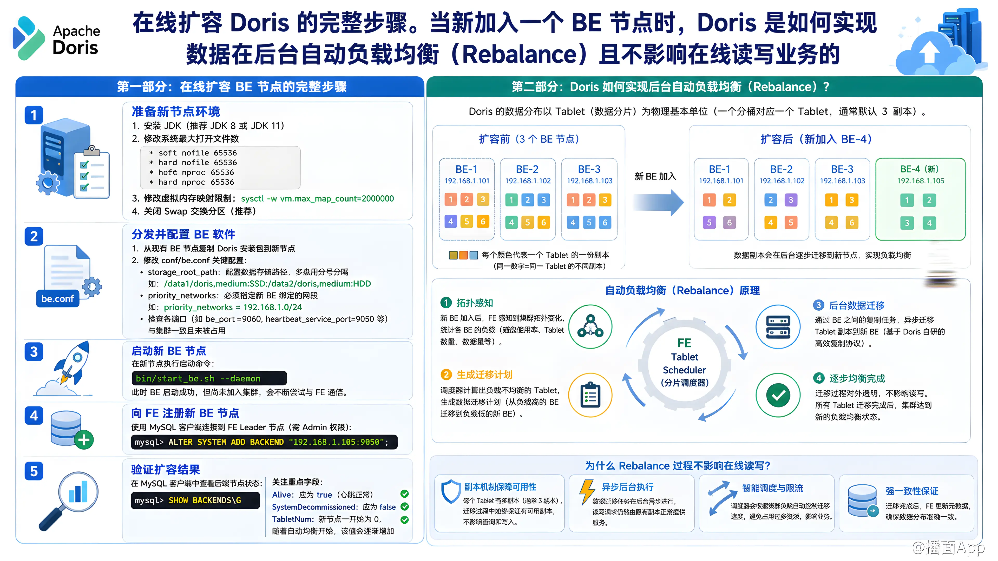Select the blue step 1 badge

pos(34,115)
